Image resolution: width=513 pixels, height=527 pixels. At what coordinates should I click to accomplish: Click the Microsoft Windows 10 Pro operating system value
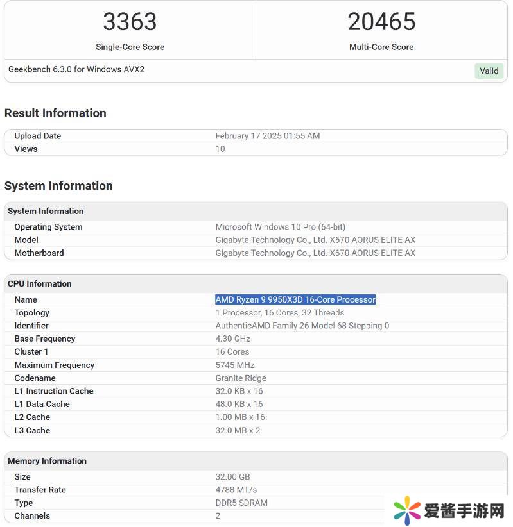pyautogui.click(x=280, y=227)
